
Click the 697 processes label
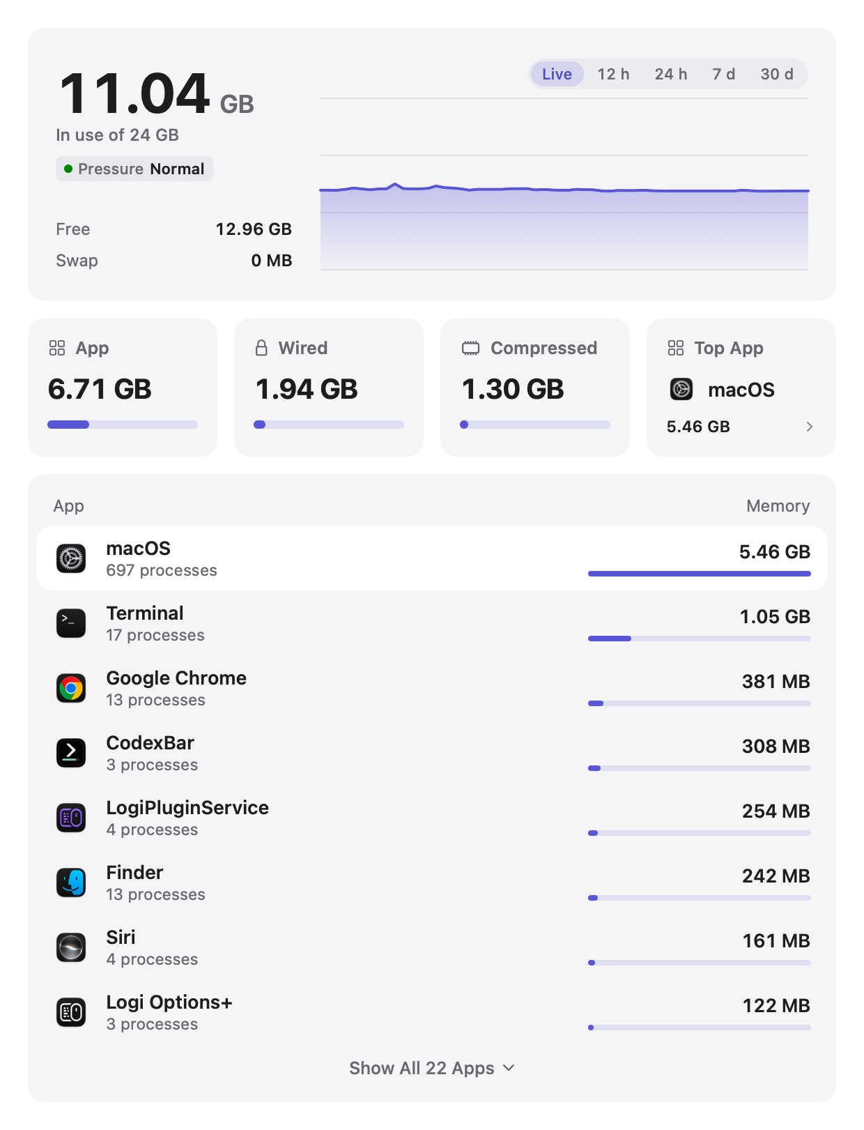point(162,570)
